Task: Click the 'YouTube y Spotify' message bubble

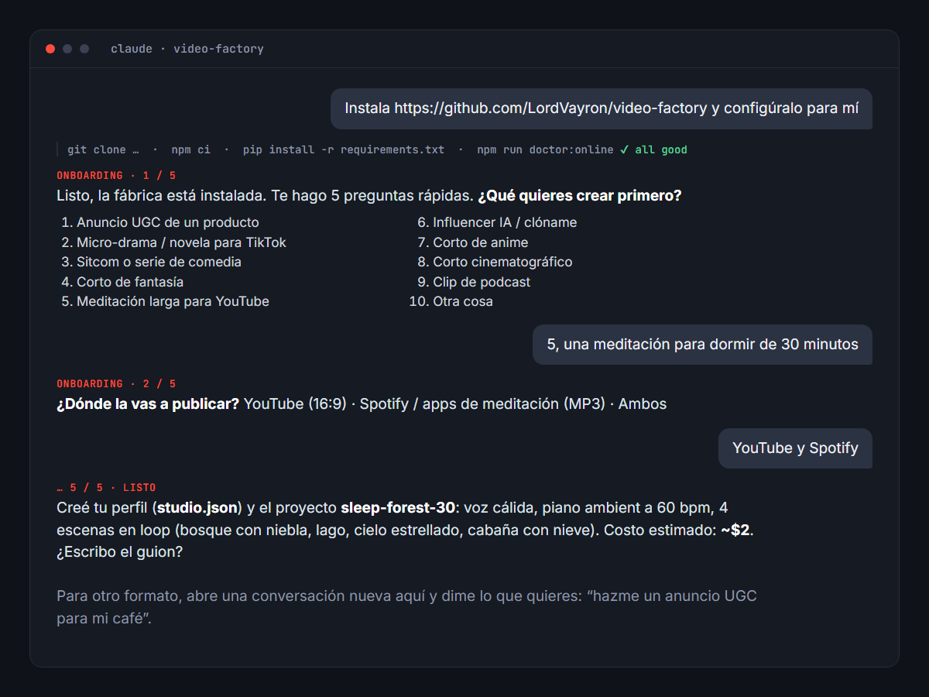Action: tap(795, 448)
